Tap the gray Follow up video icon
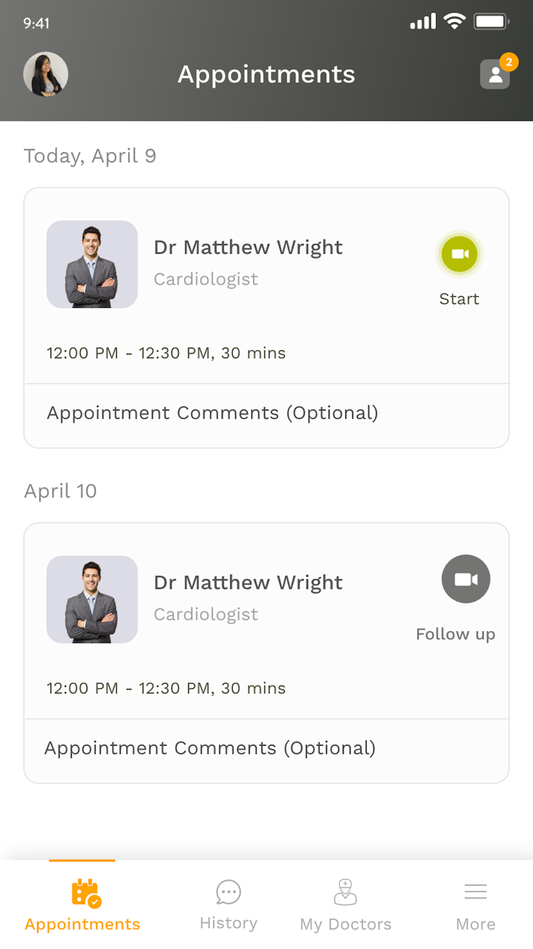Screen dimensions: 533x949 click(466, 579)
